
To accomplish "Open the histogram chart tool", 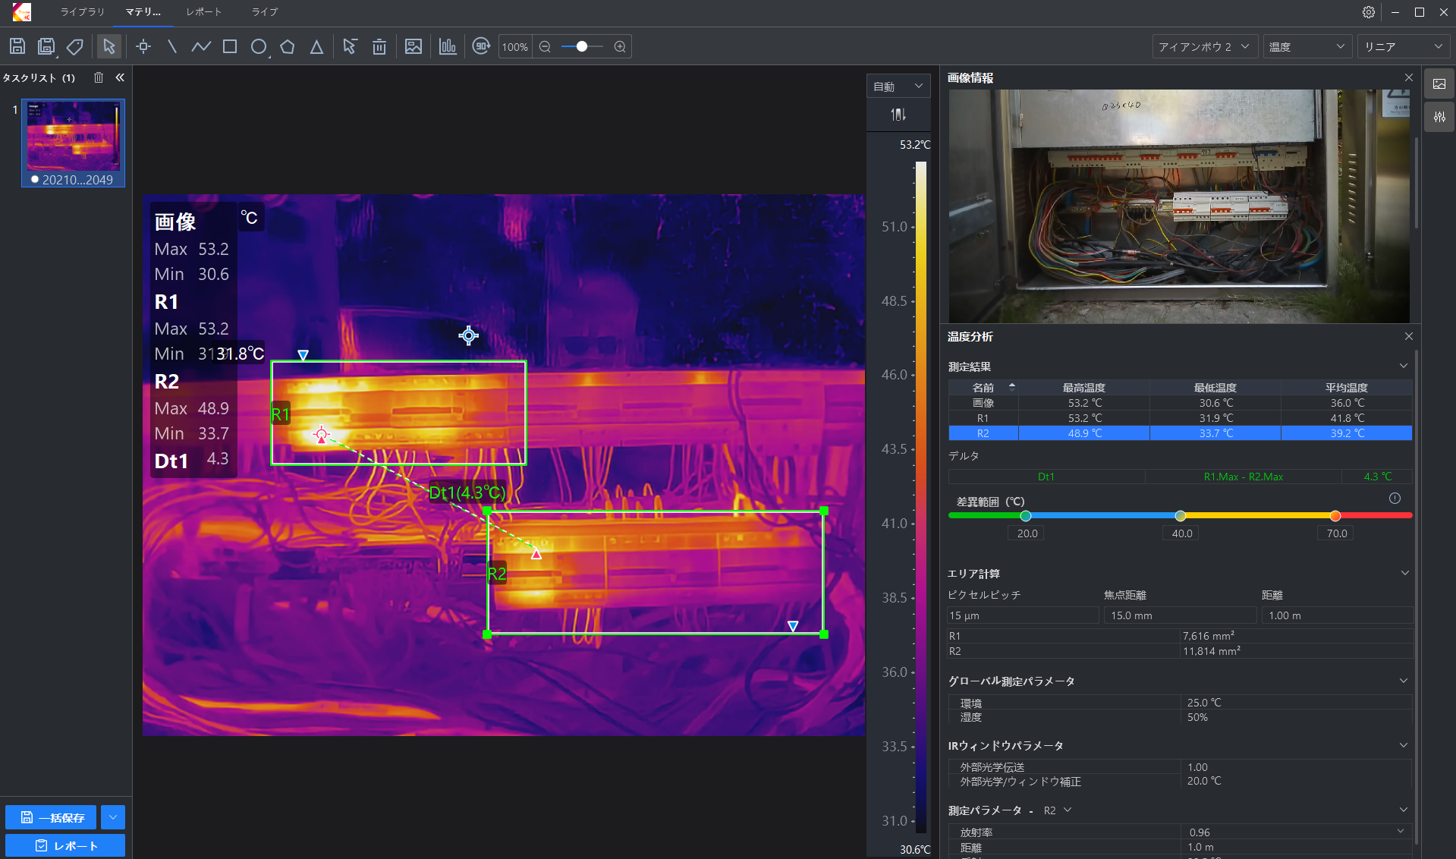I will (x=448, y=47).
